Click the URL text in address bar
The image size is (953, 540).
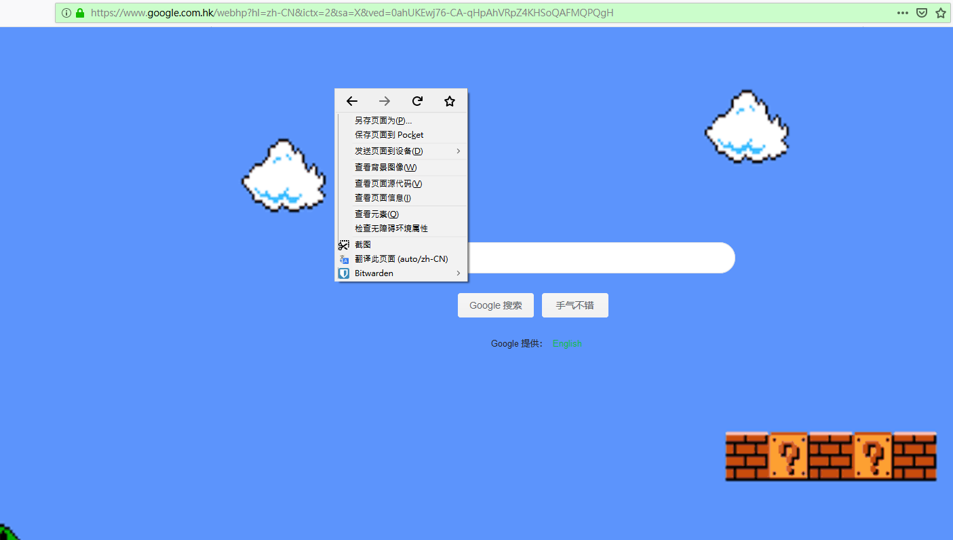click(352, 12)
